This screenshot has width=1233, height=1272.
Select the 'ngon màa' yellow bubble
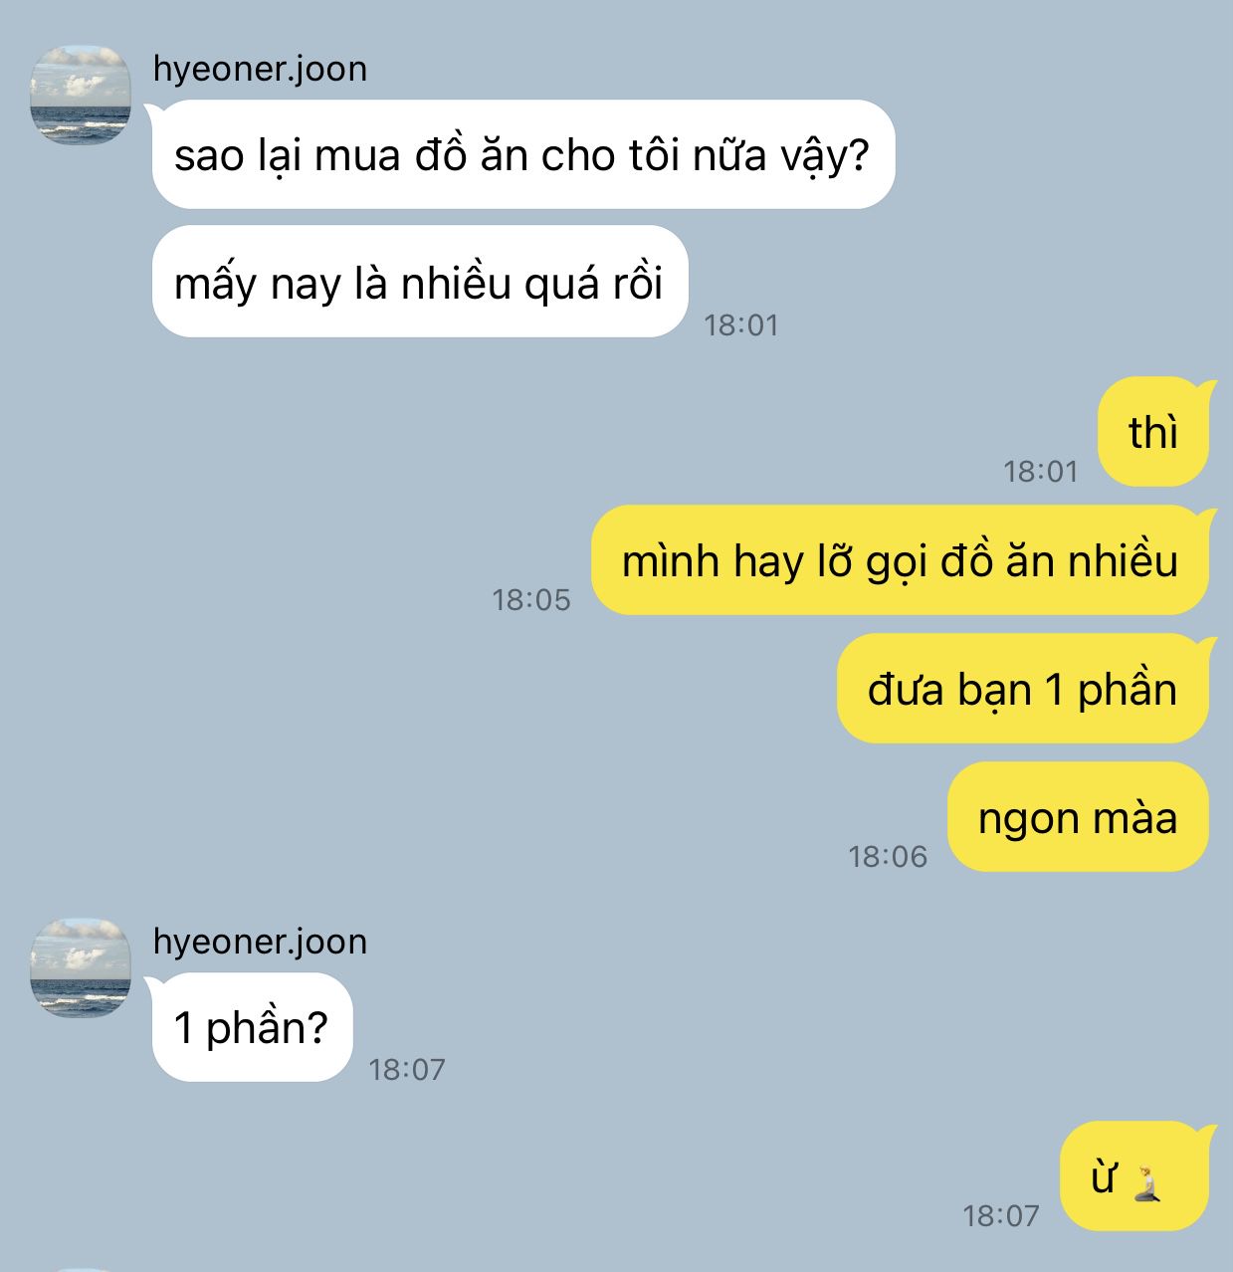pyautogui.click(x=1078, y=817)
